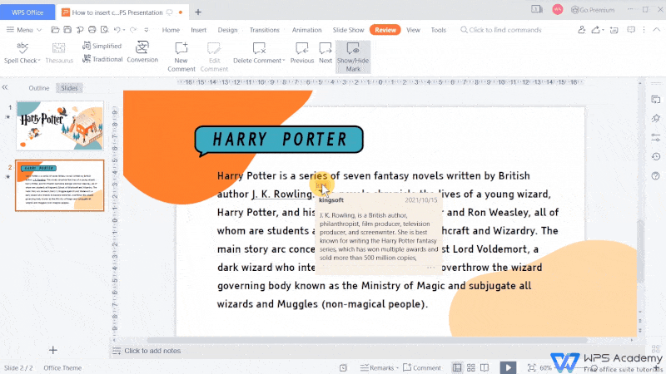The image size is (666, 374).
Task: Select slide 2 thumbnail
Action: tap(60, 185)
